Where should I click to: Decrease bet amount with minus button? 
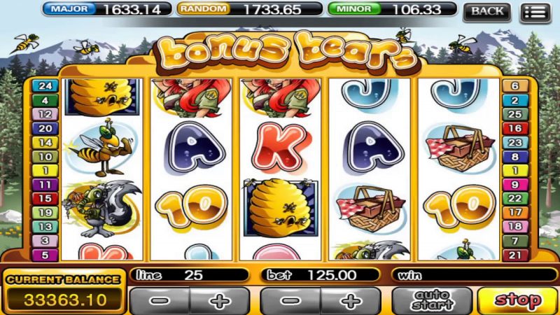point(290,301)
